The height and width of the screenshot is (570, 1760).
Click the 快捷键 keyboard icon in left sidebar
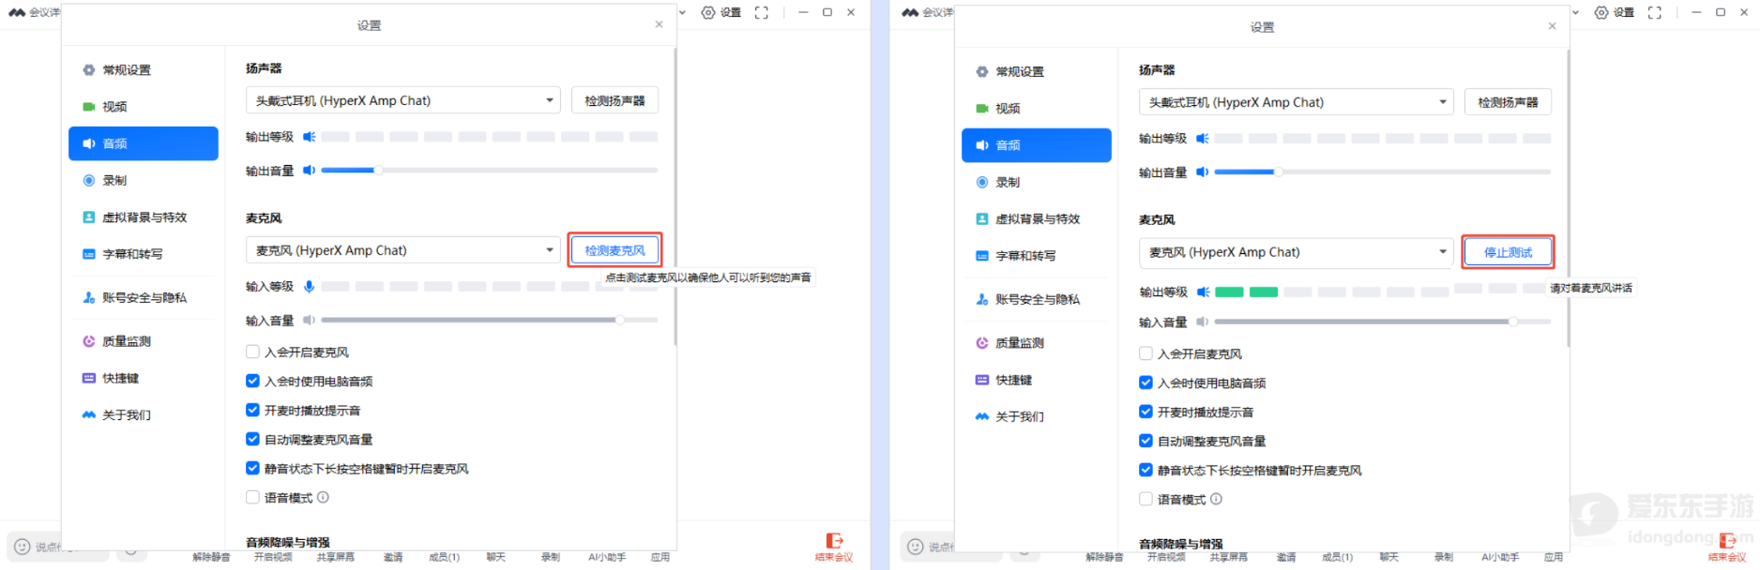click(x=89, y=378)
